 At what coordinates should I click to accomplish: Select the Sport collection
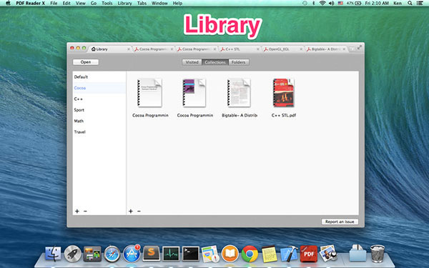99,109
